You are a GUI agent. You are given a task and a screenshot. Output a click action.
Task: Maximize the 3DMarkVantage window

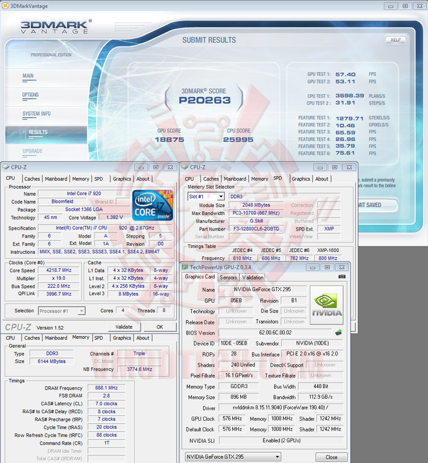click(x=405, y=6)
